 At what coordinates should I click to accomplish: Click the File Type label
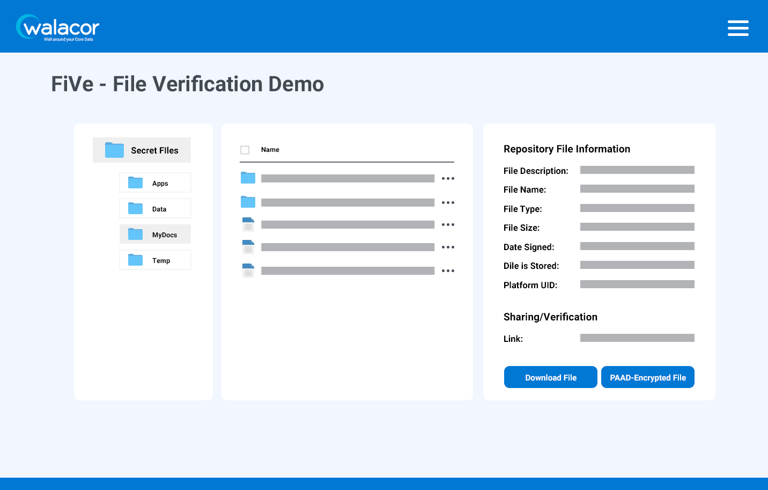(523, 209)
